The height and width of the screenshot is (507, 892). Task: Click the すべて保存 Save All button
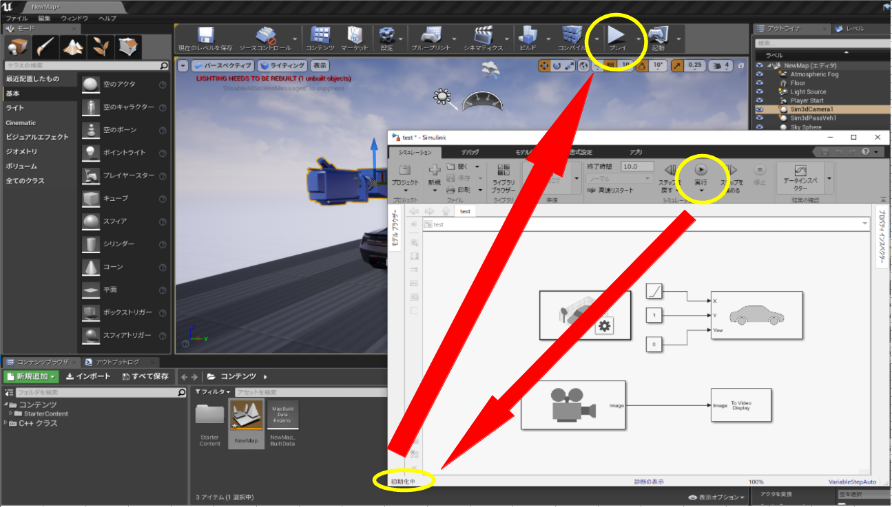pos(145,376)
